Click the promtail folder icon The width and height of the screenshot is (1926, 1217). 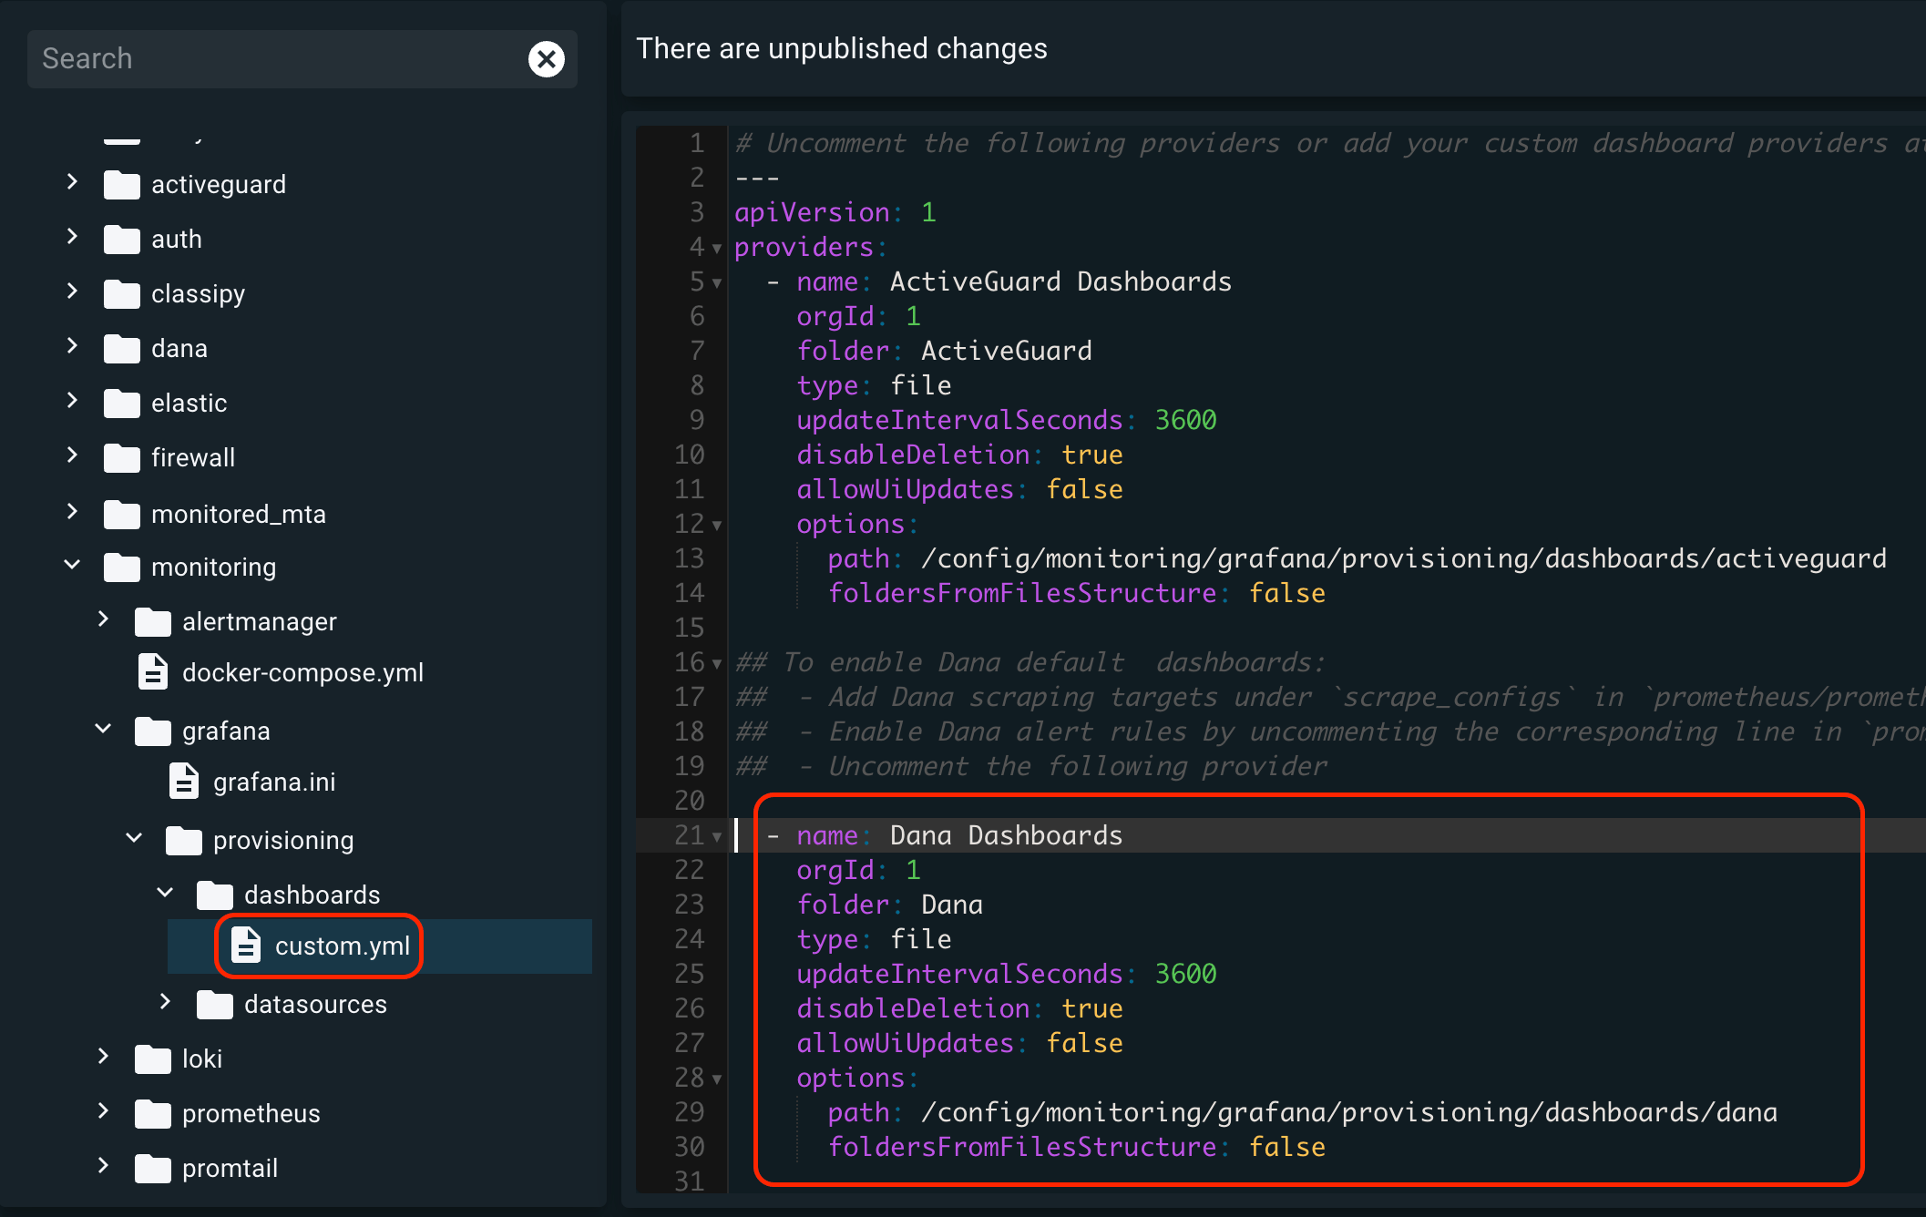(153, 1169)
